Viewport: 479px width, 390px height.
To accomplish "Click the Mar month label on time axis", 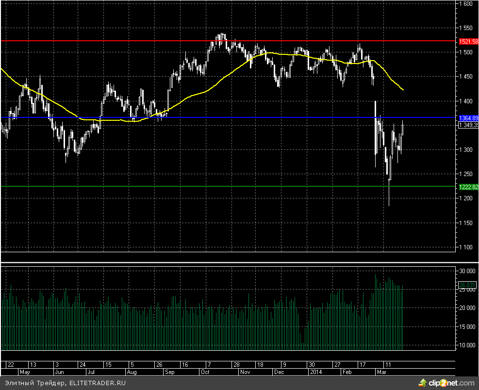I will [382, 372].
